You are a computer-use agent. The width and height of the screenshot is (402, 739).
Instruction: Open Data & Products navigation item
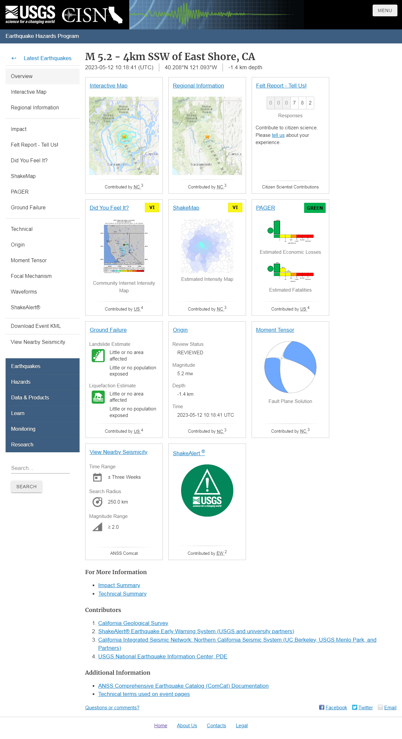pos(42,397)
